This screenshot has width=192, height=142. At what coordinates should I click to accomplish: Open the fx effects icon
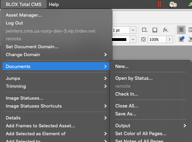(165, 30)
